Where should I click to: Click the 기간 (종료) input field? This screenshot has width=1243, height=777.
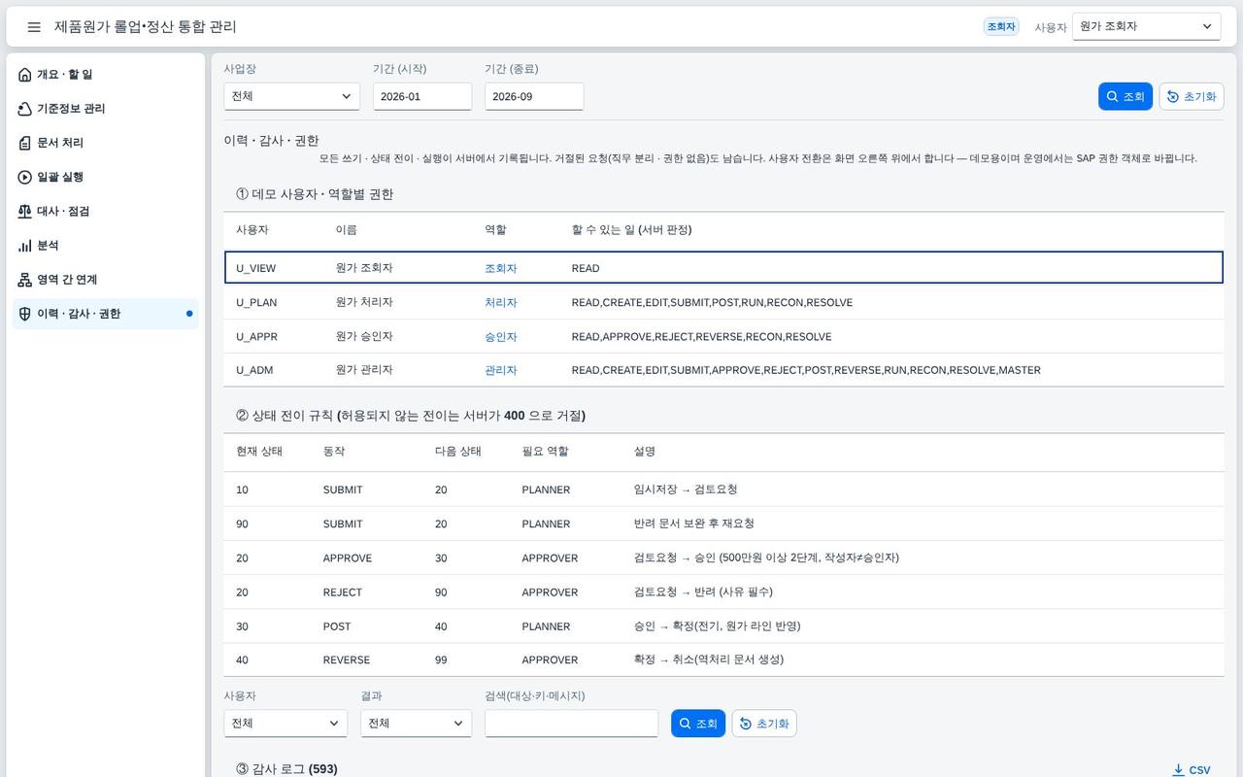(x=534, y=96)
